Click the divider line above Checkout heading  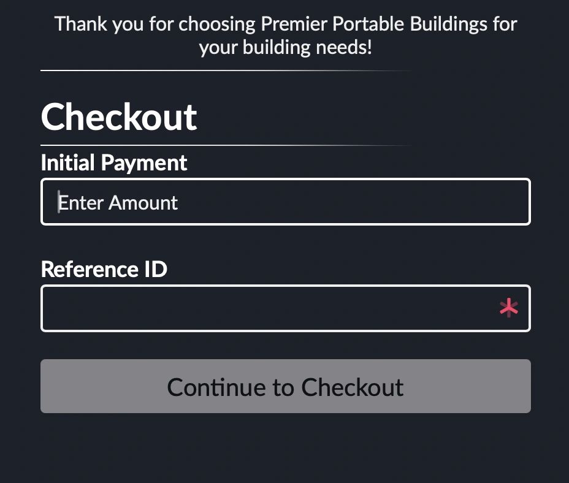(224, 71)
